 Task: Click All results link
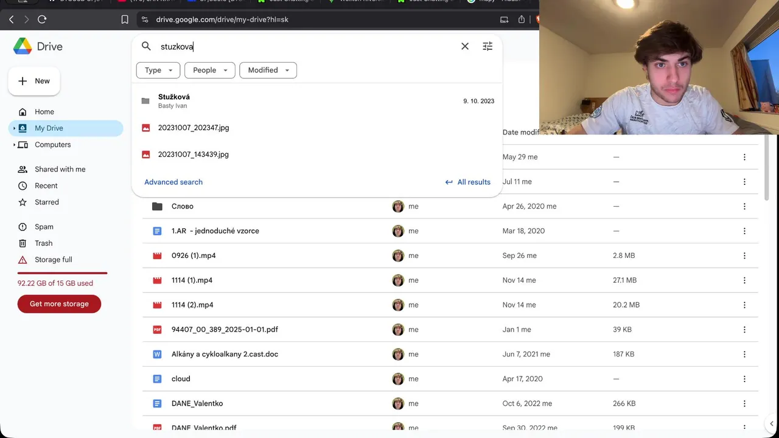coord(467,182)
